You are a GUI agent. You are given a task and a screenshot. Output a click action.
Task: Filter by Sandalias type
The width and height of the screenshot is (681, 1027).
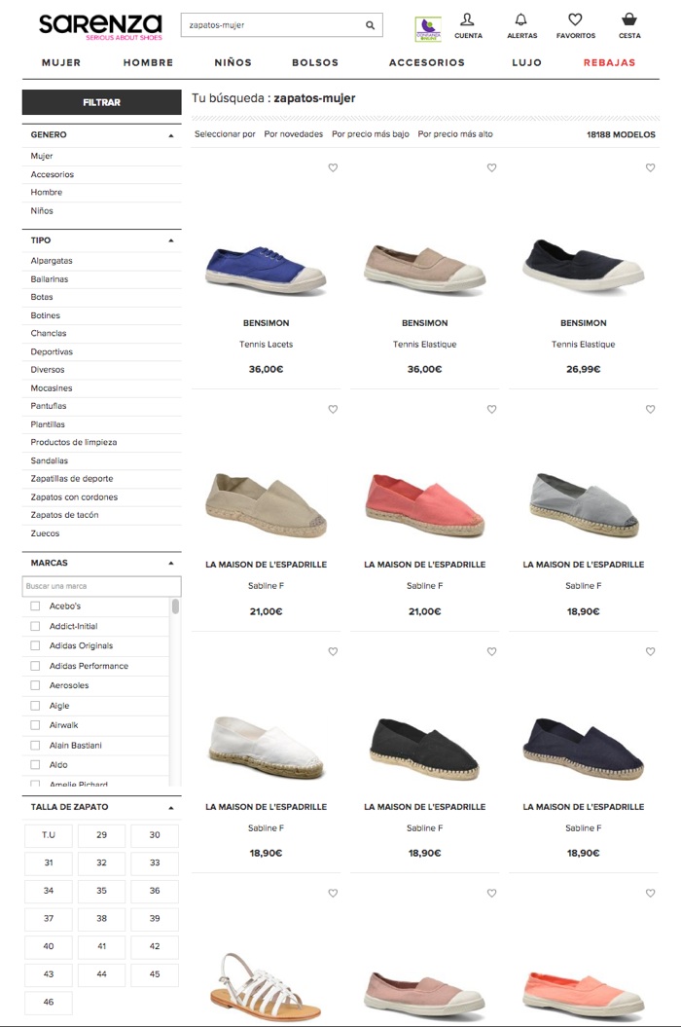(49, 461)
